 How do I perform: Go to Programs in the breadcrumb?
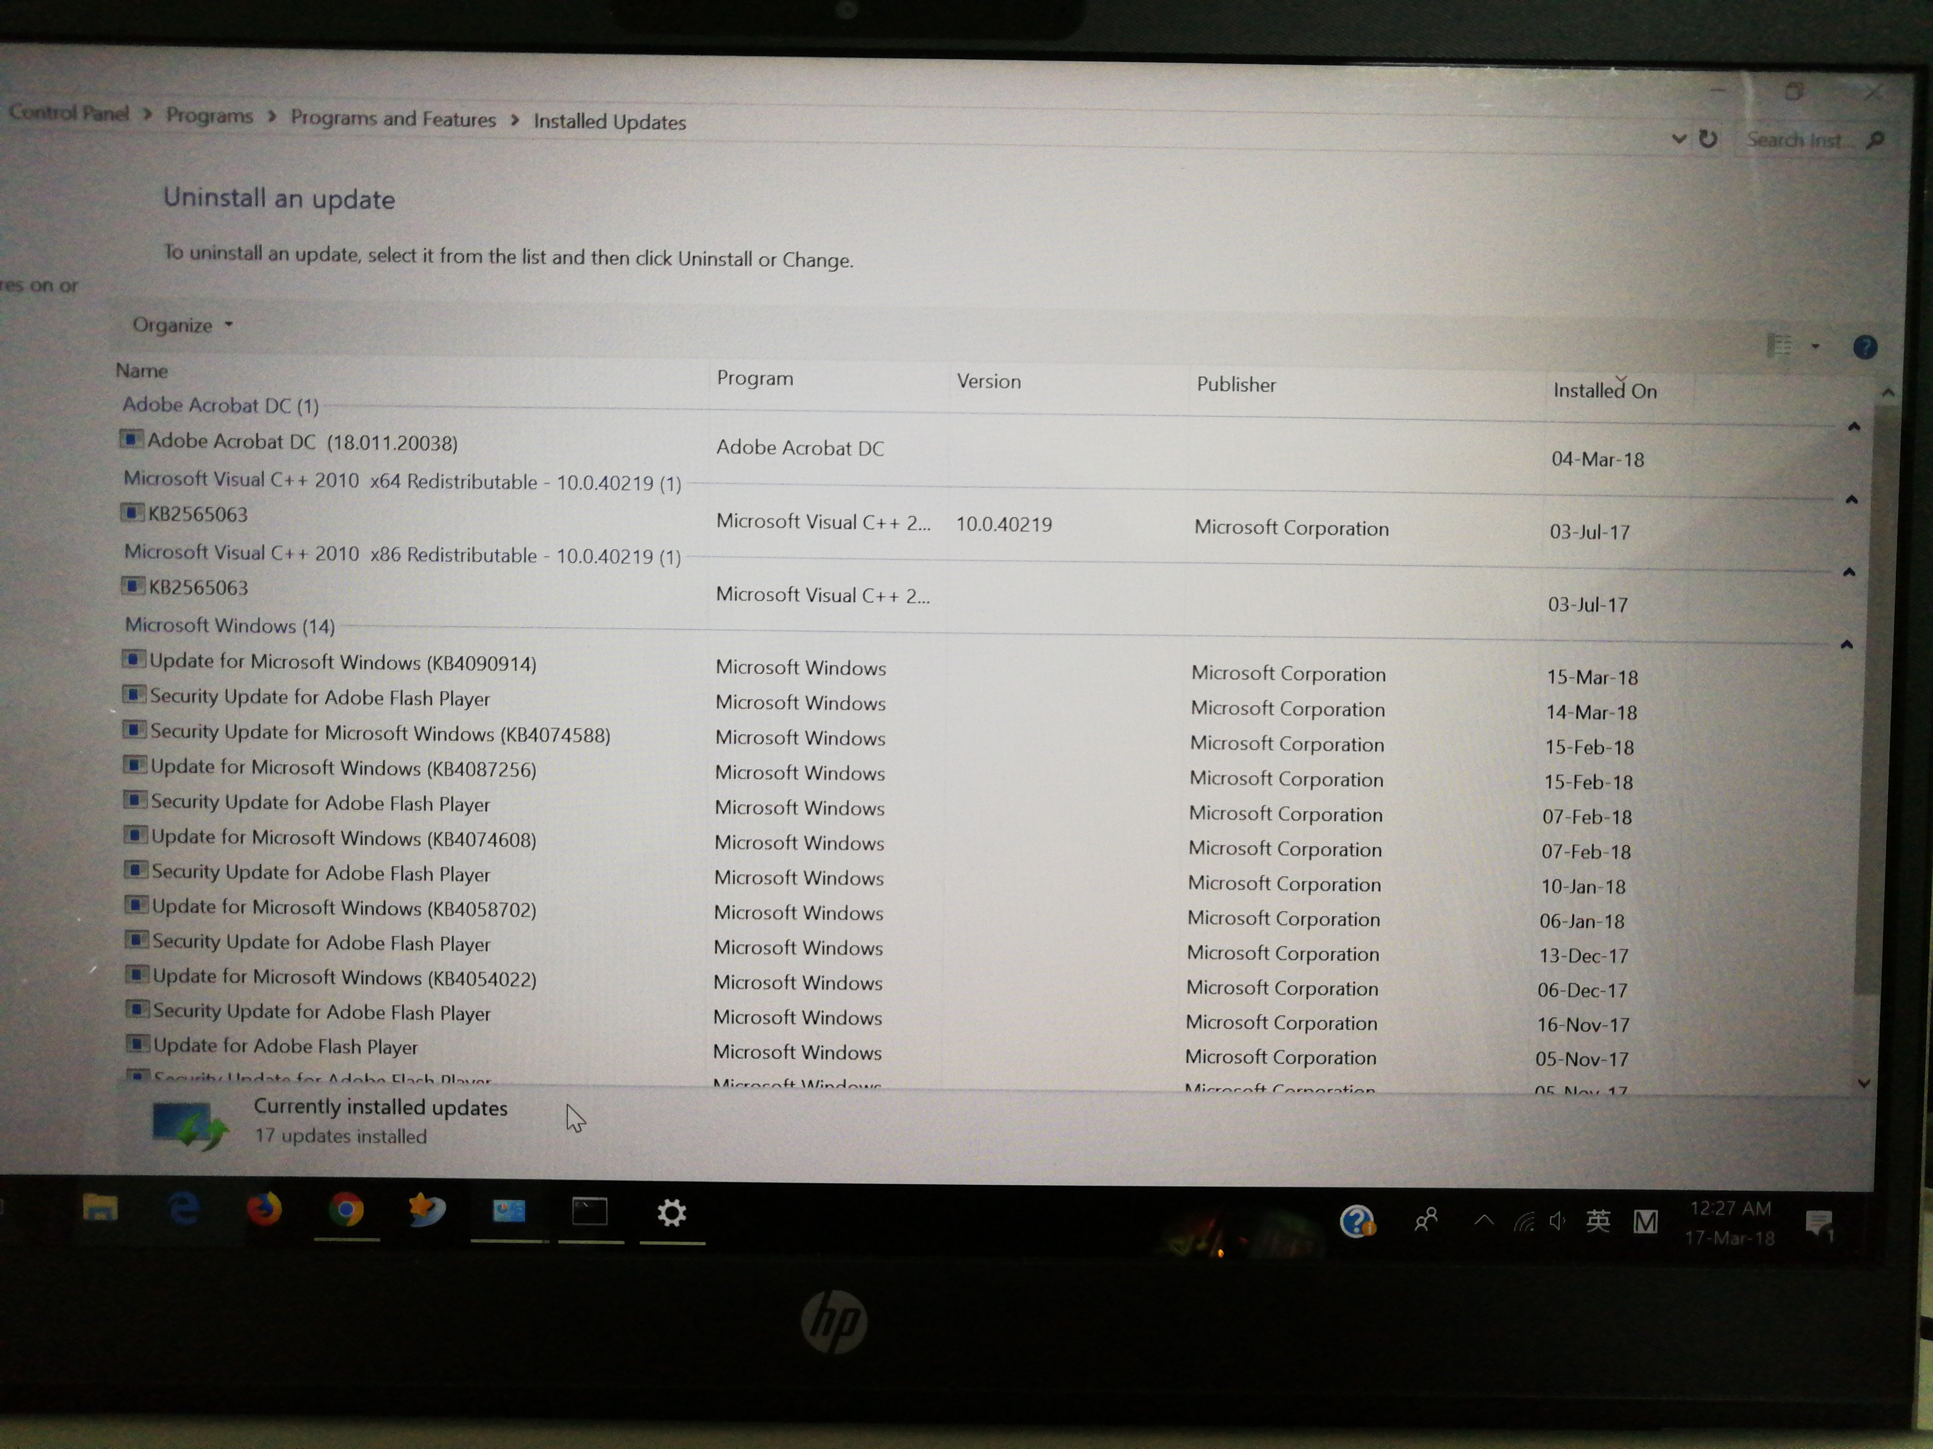210,115
